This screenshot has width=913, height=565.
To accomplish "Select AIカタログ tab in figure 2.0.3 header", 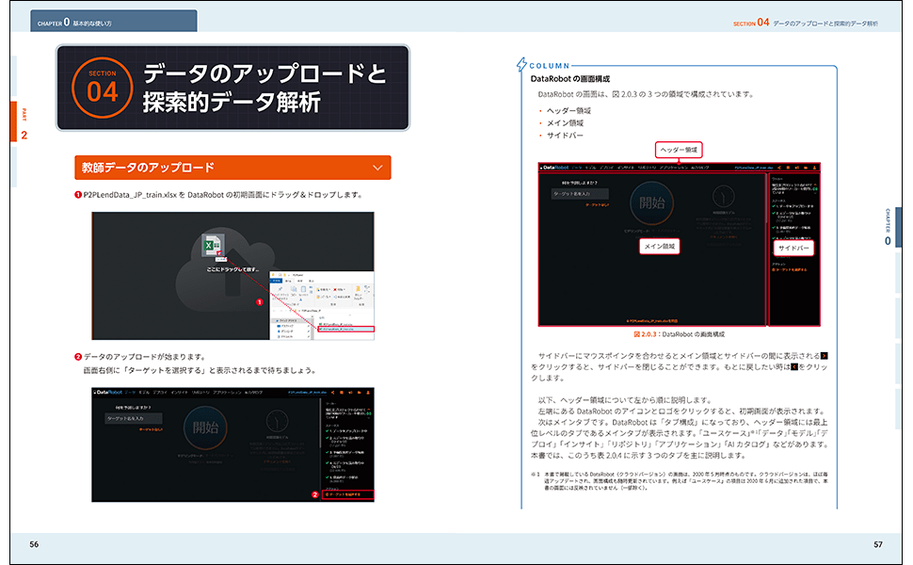I will point(700,168).
